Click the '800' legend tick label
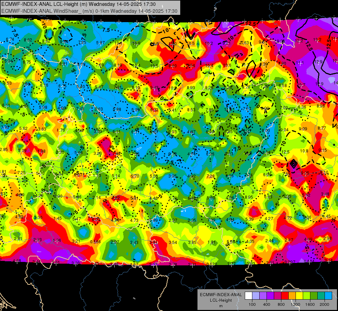Viewport: 338px width, 311px height. click(x=281, y=304)
